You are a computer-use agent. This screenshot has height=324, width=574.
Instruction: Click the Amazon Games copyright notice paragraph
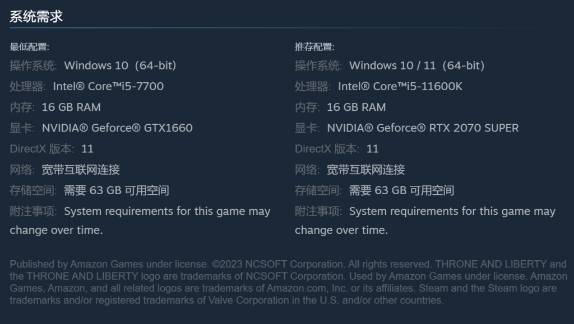tap(289, 283)
